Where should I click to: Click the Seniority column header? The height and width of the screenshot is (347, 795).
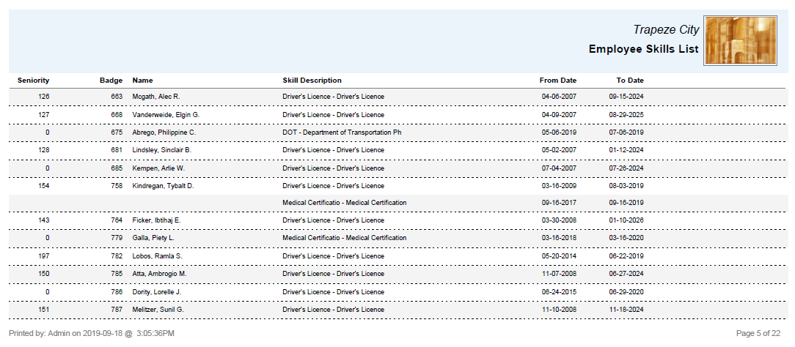[34, 81]
